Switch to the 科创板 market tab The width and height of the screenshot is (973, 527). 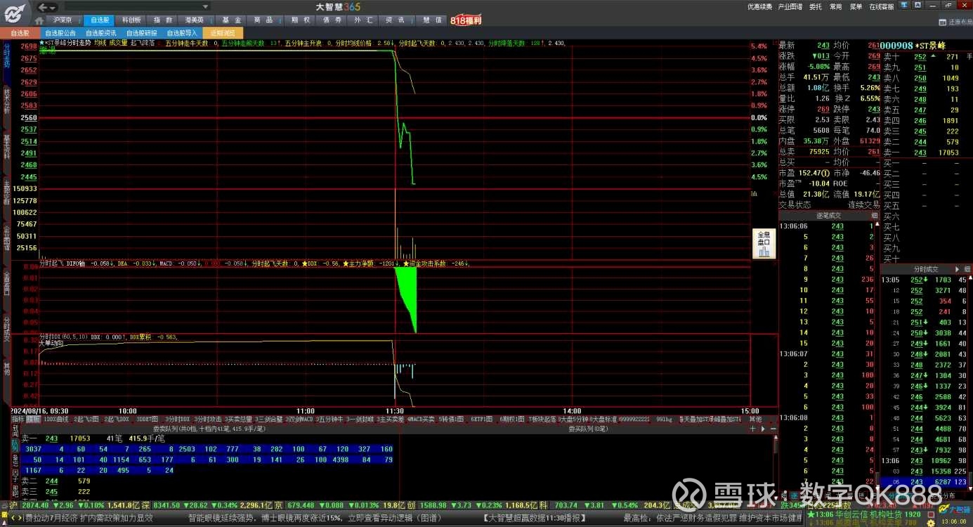[x=131, y=20]
